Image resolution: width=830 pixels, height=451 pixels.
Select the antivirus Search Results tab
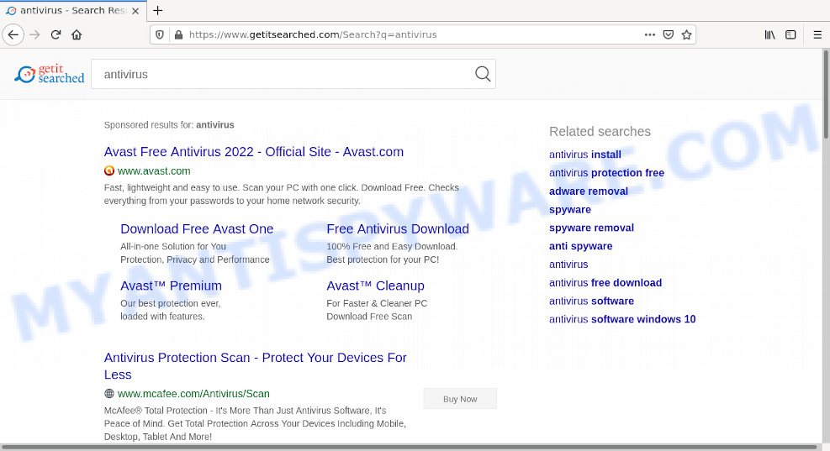(72, 11)
